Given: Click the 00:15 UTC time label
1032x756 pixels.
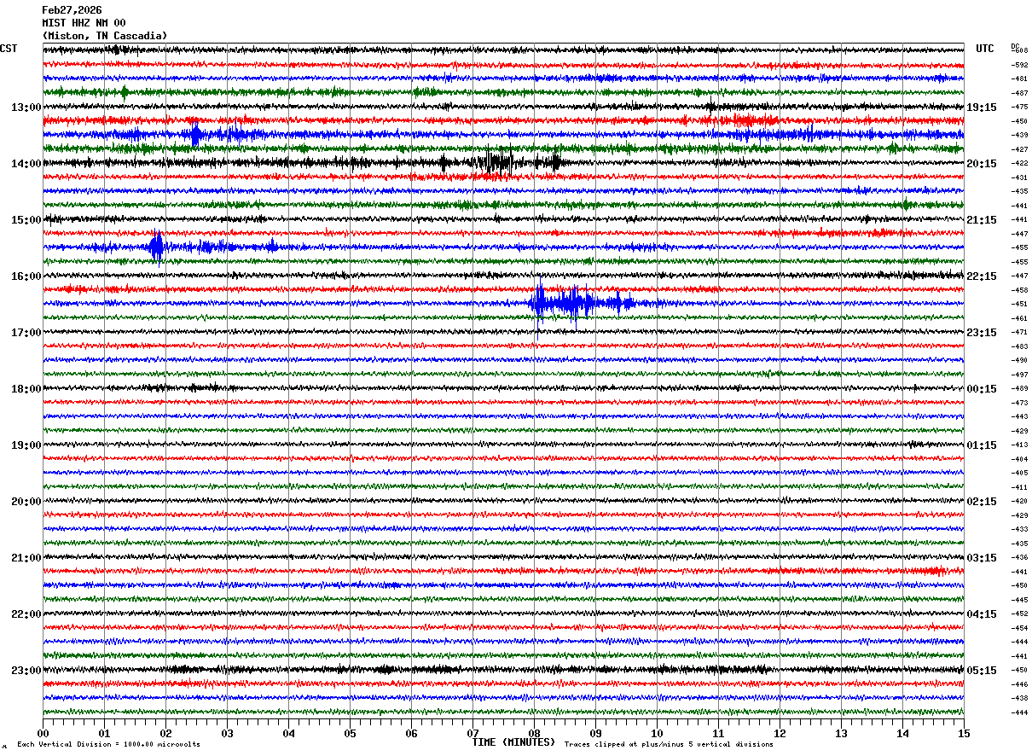Looking at the screenshot, I should pos(982,389).
